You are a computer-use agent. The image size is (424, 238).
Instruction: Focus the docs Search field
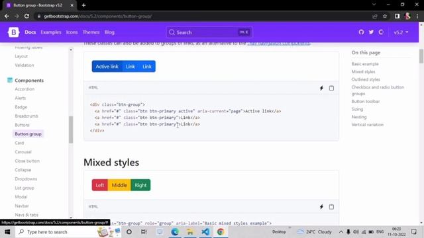point(209,32)
